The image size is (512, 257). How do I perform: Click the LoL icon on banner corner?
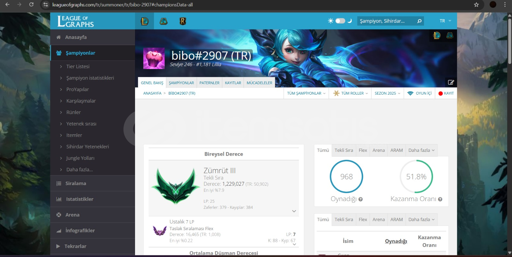pyautogui.click(x=437, y=35)
